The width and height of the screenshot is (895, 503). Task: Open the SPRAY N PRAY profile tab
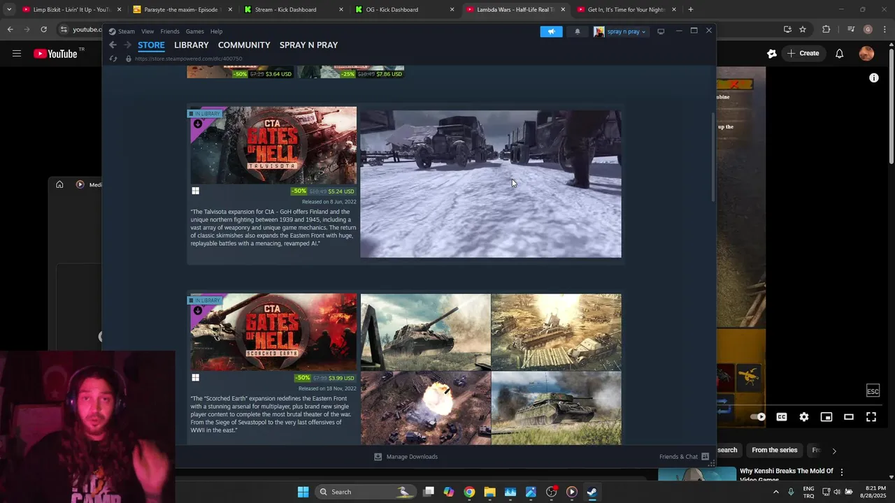click(308, 45)
